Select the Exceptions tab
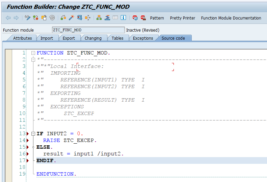Viewport: 267px width, 182px height. tap(143, 38)
